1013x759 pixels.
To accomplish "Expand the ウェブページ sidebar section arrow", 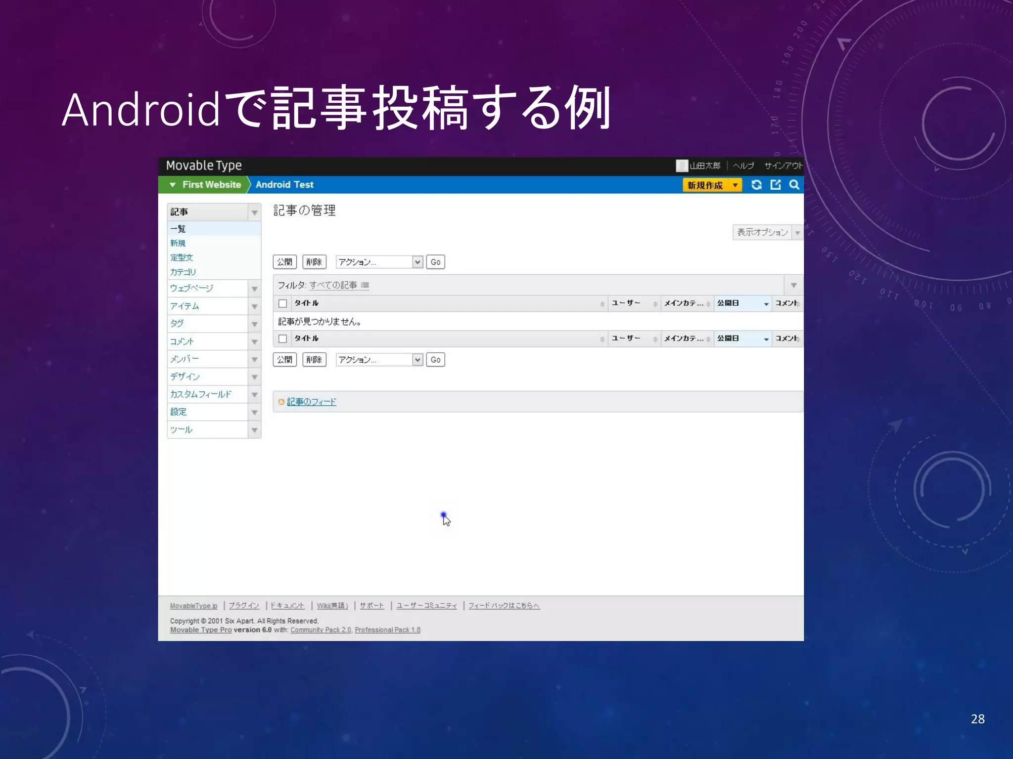I will [254, 289].
